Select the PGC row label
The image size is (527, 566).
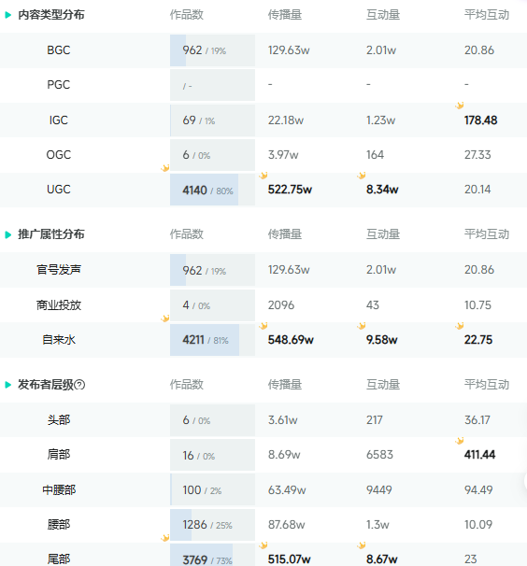tap(59, 85)
